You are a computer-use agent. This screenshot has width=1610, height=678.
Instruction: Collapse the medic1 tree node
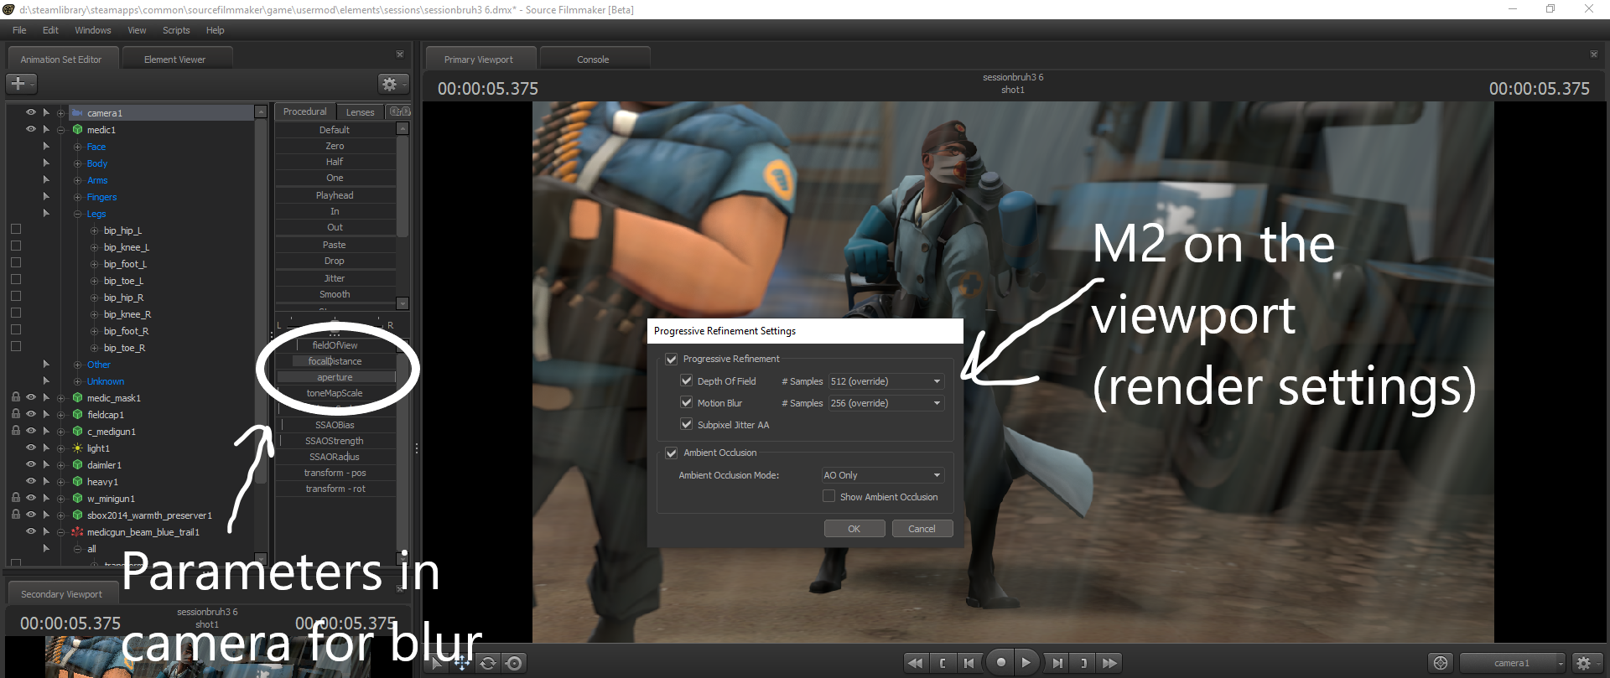pyautogui.click(x=60, y=130)
